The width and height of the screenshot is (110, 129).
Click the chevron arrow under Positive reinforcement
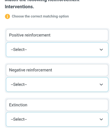click(x=101, y=50)
